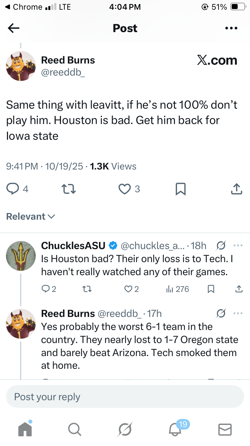Viewport: 250px width, 446px height.
Task: Open more options on ChucklesASU reply
Action: click(238, 246)
